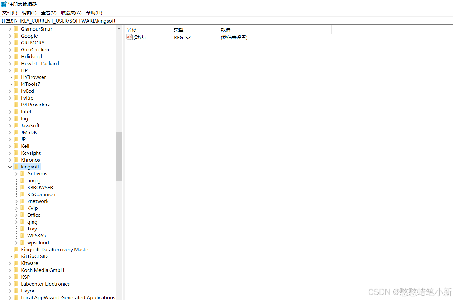Select the Koch Media GmbH key
453x300 pixels.
[43, 270]
